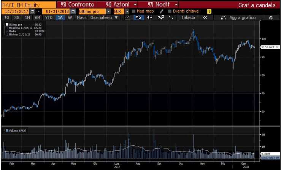Select the 6M range tab
Image resolution: width=281 pixels, height=170 pixels.
tap(38, 17)
